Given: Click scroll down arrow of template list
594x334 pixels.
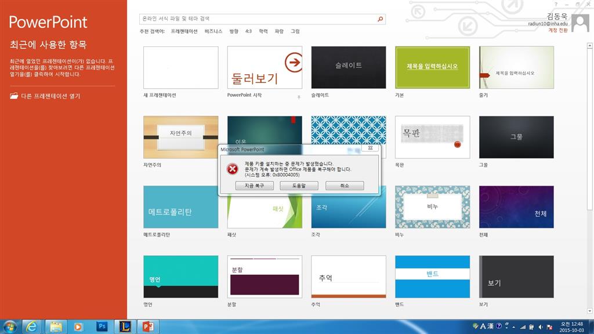Looking at the screenshot, I should pos(589,311).
